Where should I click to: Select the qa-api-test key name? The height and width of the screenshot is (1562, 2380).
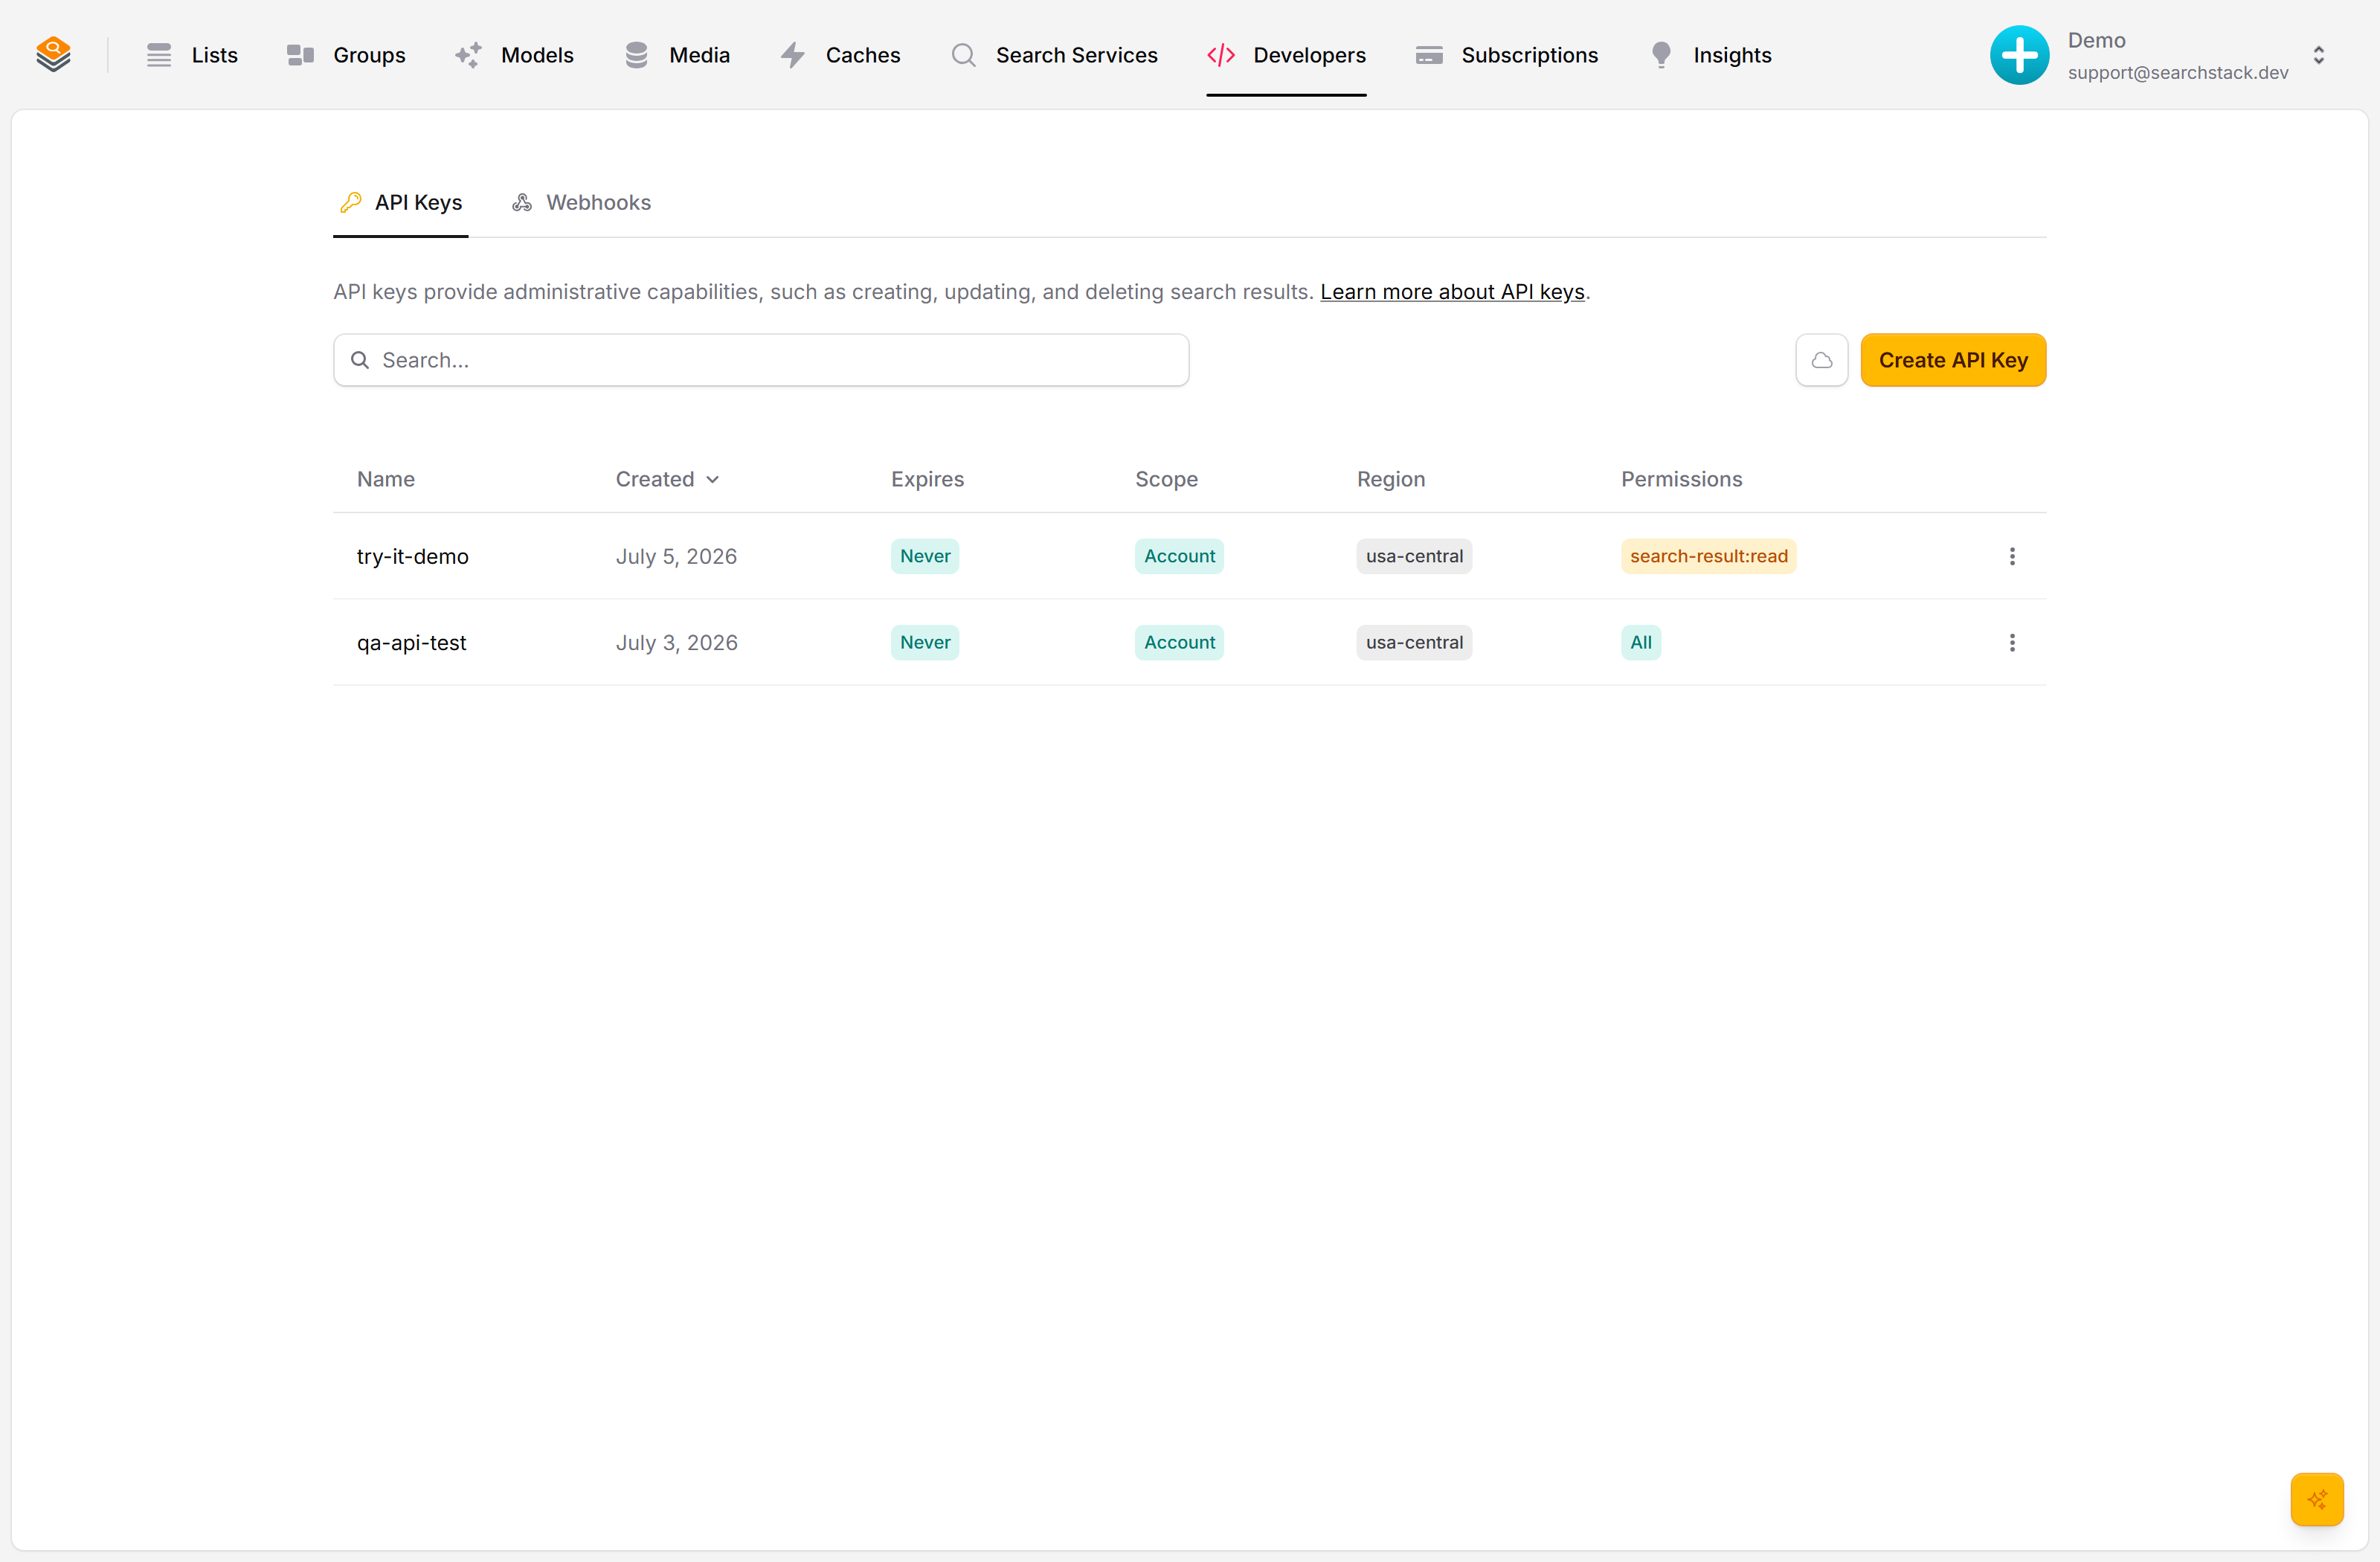click(x=412, y=642)
